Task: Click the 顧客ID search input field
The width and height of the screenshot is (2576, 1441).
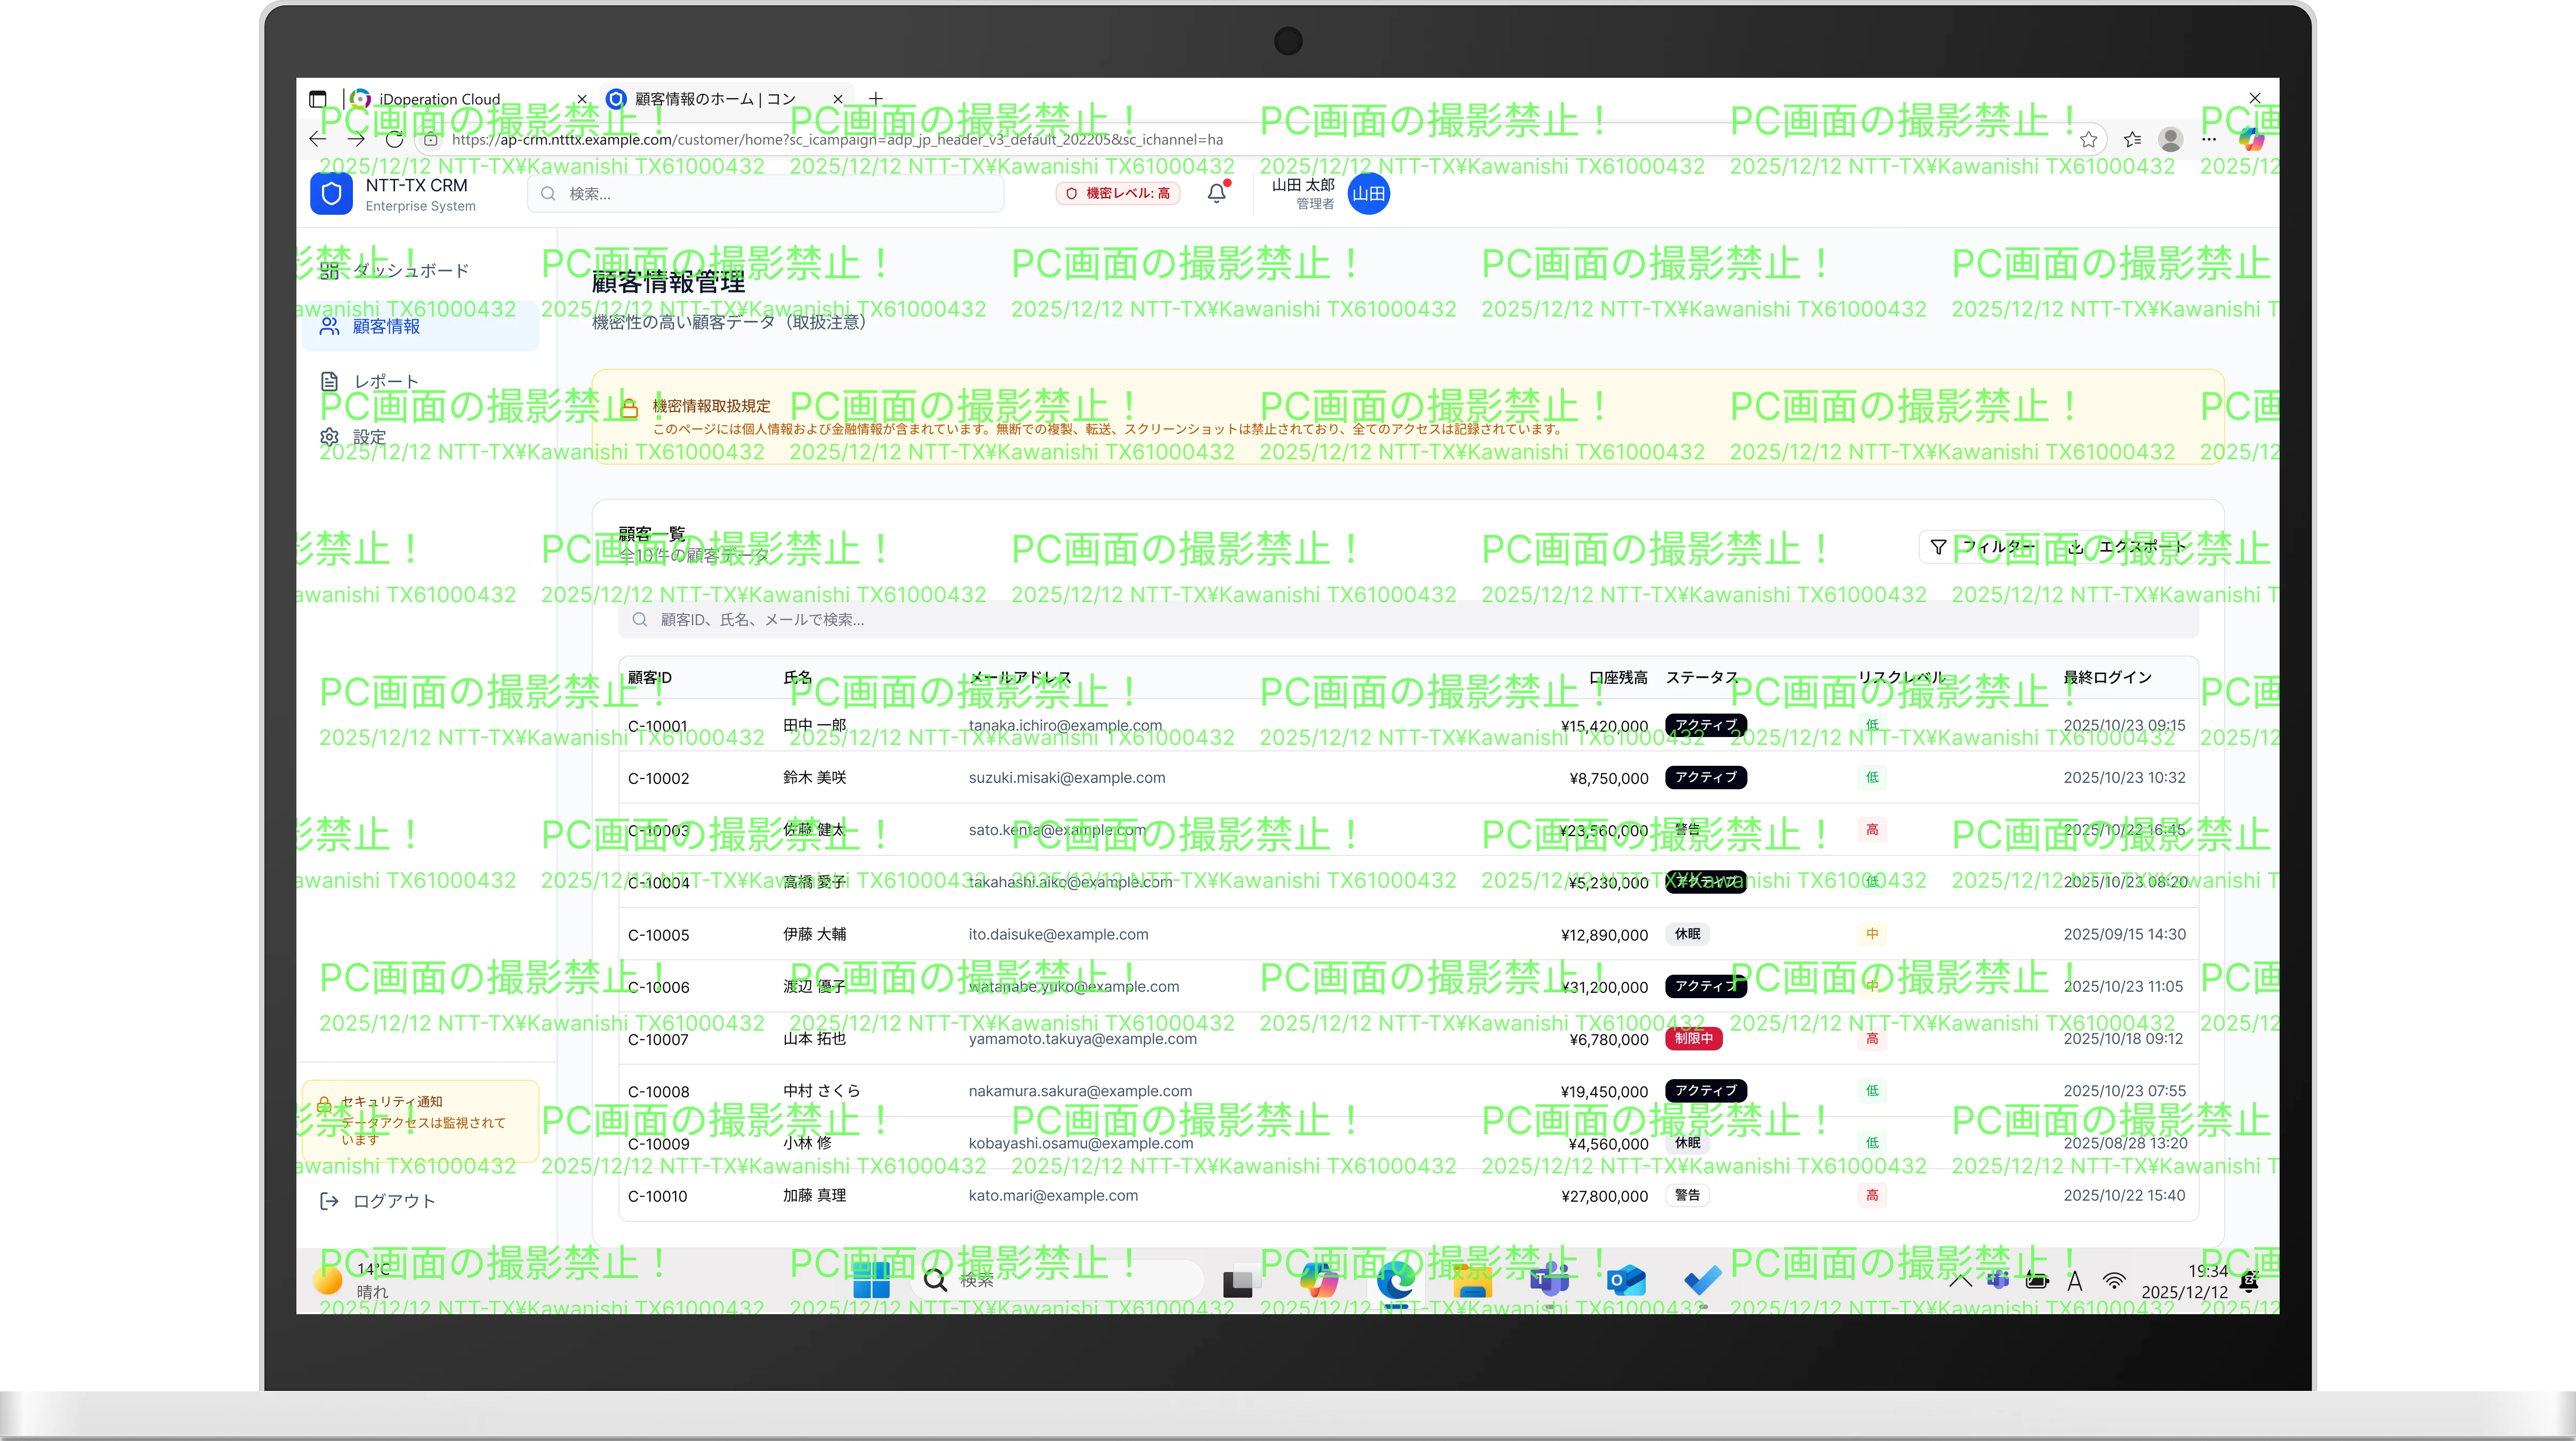Action: (1200, 620)
